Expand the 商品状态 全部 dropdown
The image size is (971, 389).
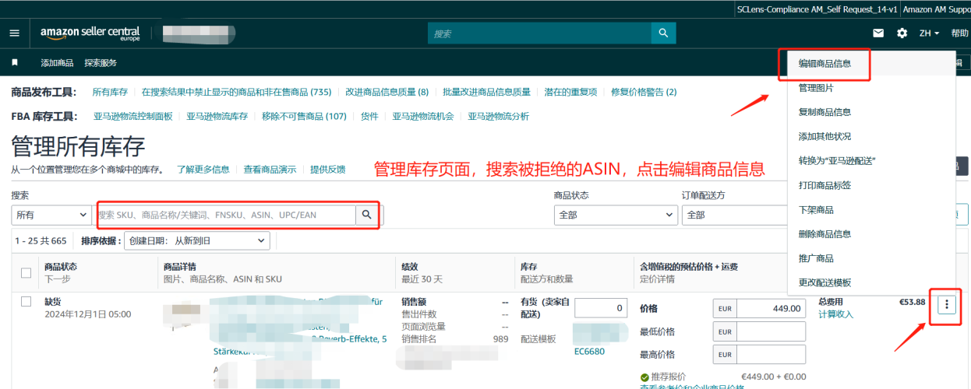615,215
